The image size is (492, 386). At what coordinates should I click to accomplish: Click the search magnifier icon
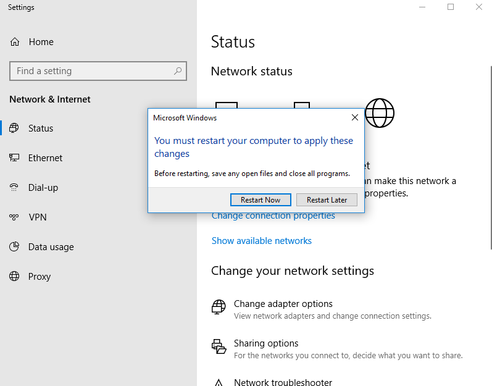coord(178,71)
